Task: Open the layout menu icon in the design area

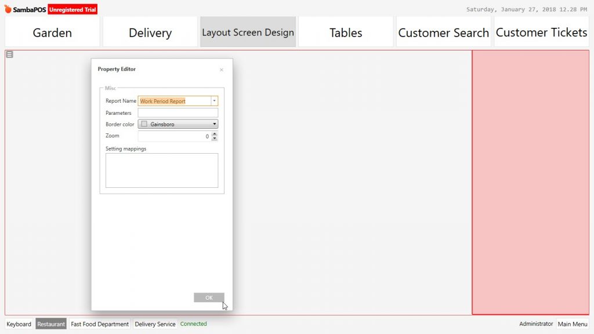Action: pyautogui.click(x=9, y=55)
